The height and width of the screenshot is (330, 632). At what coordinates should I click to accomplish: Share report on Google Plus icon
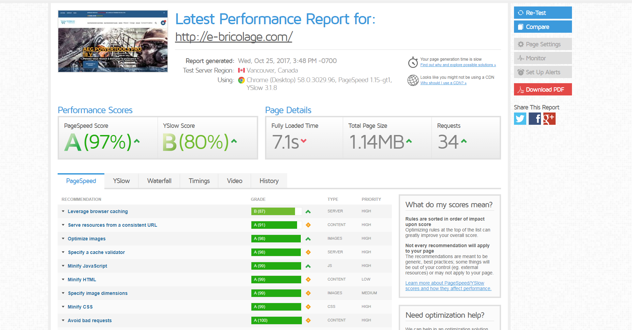click(x=549, y=119)
